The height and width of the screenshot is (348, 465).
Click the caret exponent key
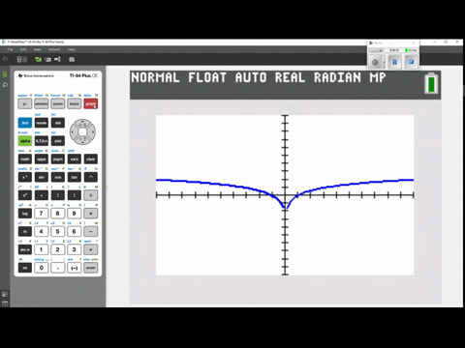coord(91,177)
